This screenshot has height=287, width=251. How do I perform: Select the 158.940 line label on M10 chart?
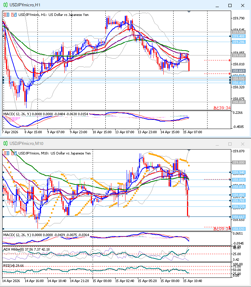coord(239,172)
